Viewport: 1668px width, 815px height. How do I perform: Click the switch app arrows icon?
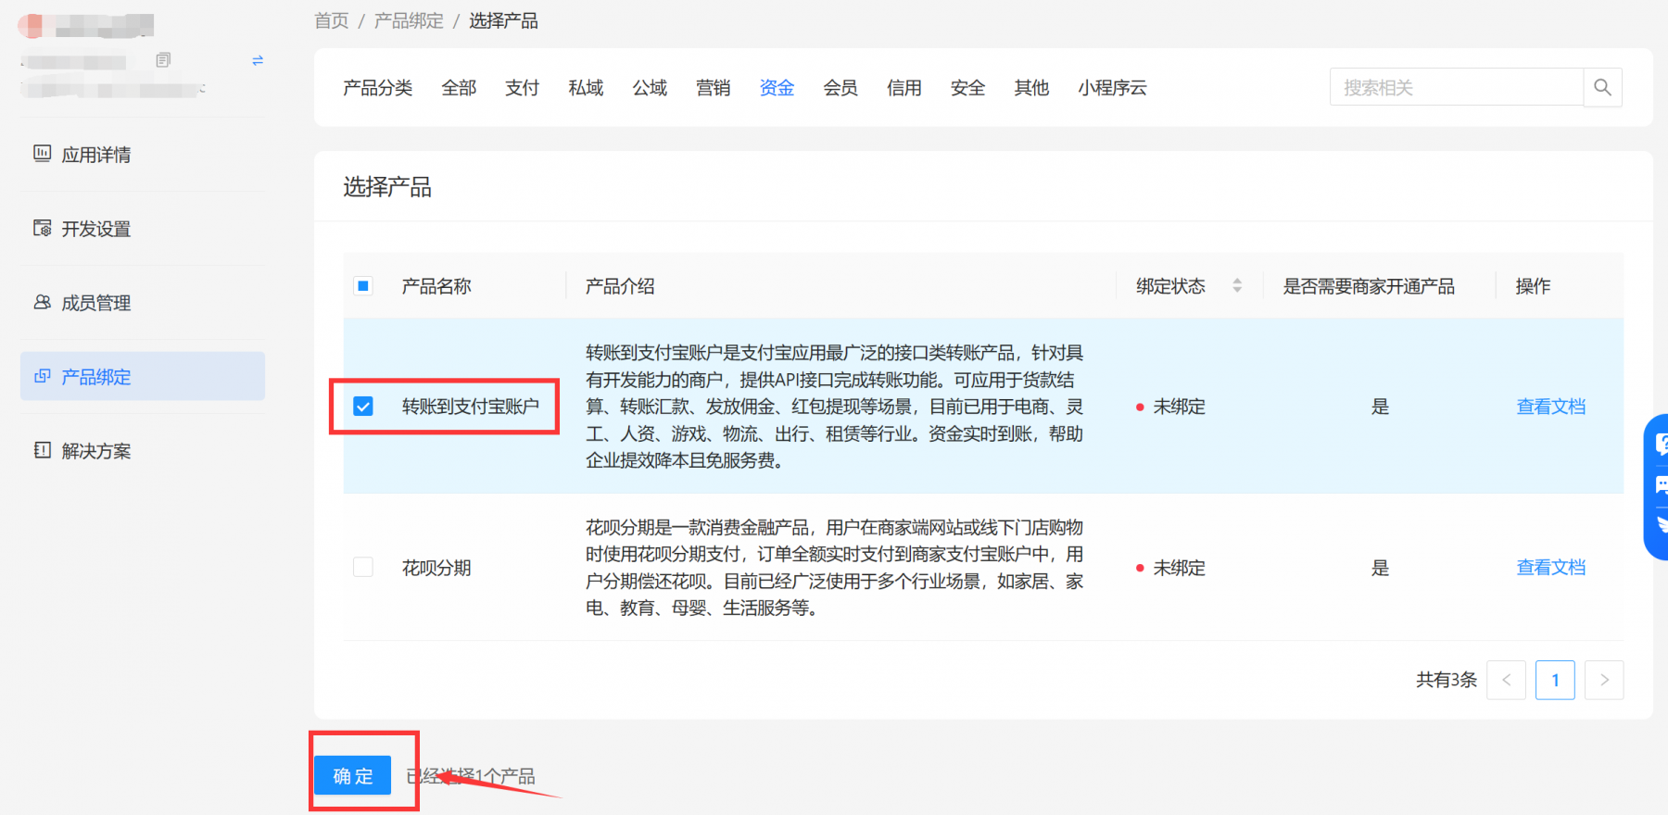[258, 60]
